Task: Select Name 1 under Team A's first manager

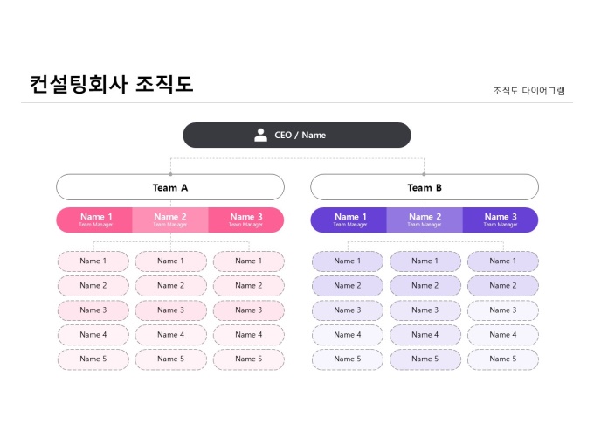Action: point(93,261)
